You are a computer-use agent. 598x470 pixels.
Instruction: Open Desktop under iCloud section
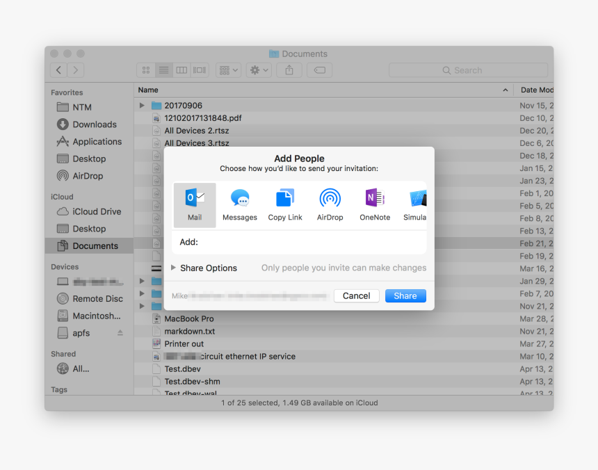pos(89,229)
